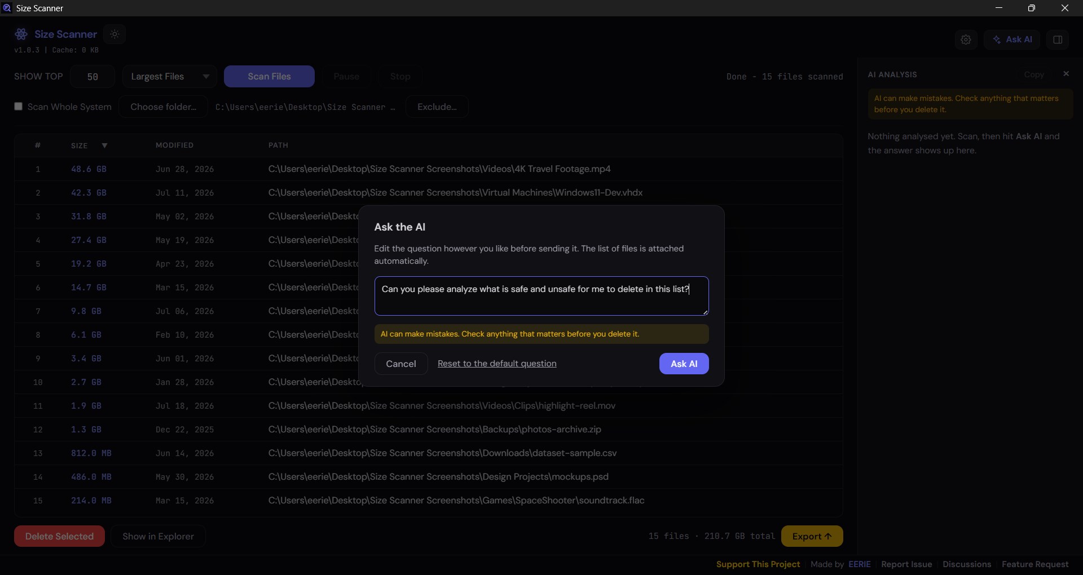Reset to the default question link

[497, 364]
